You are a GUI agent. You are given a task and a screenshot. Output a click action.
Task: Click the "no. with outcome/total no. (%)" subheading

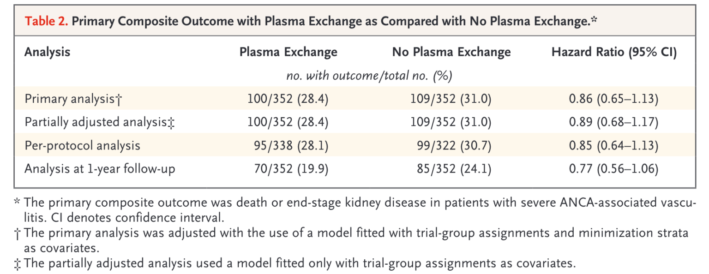369,76
